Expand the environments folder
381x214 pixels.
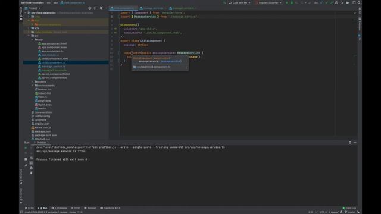[32, 86]
